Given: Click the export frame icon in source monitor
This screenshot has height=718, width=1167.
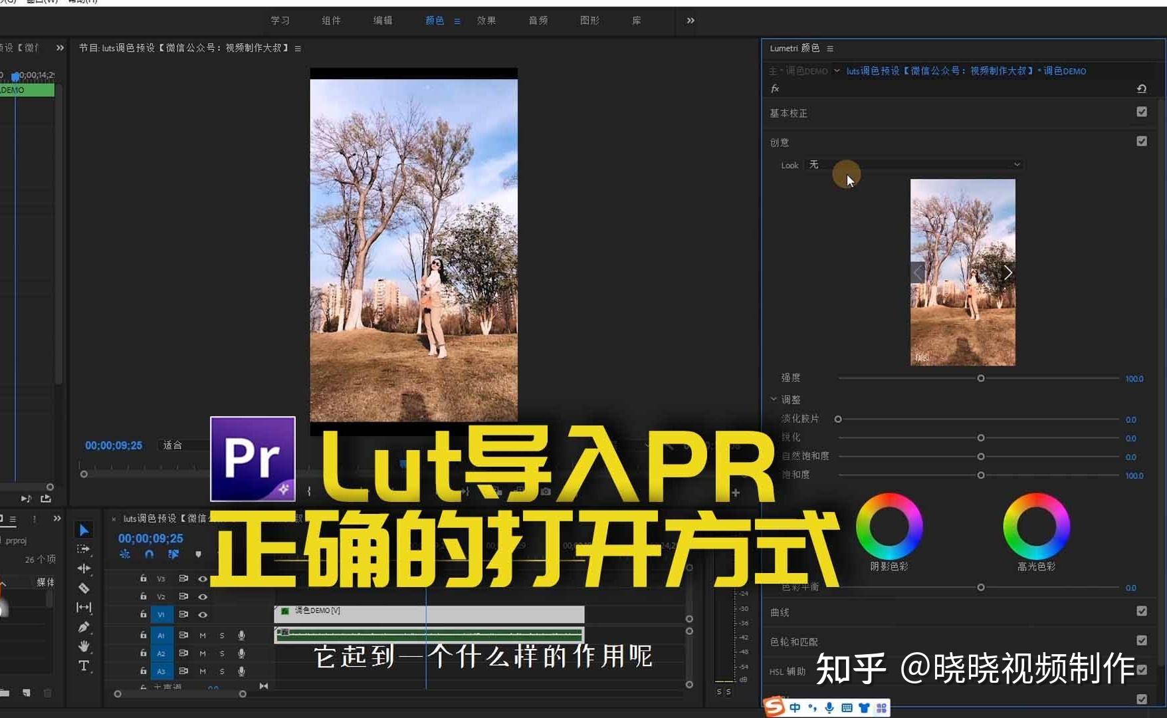Looking at the screenshot, I should [x=46, y=499].
